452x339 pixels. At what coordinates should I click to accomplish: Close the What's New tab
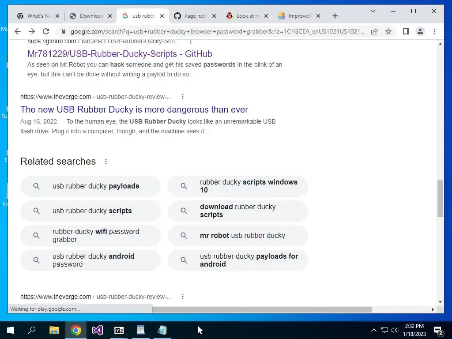[x=57, y=16]
